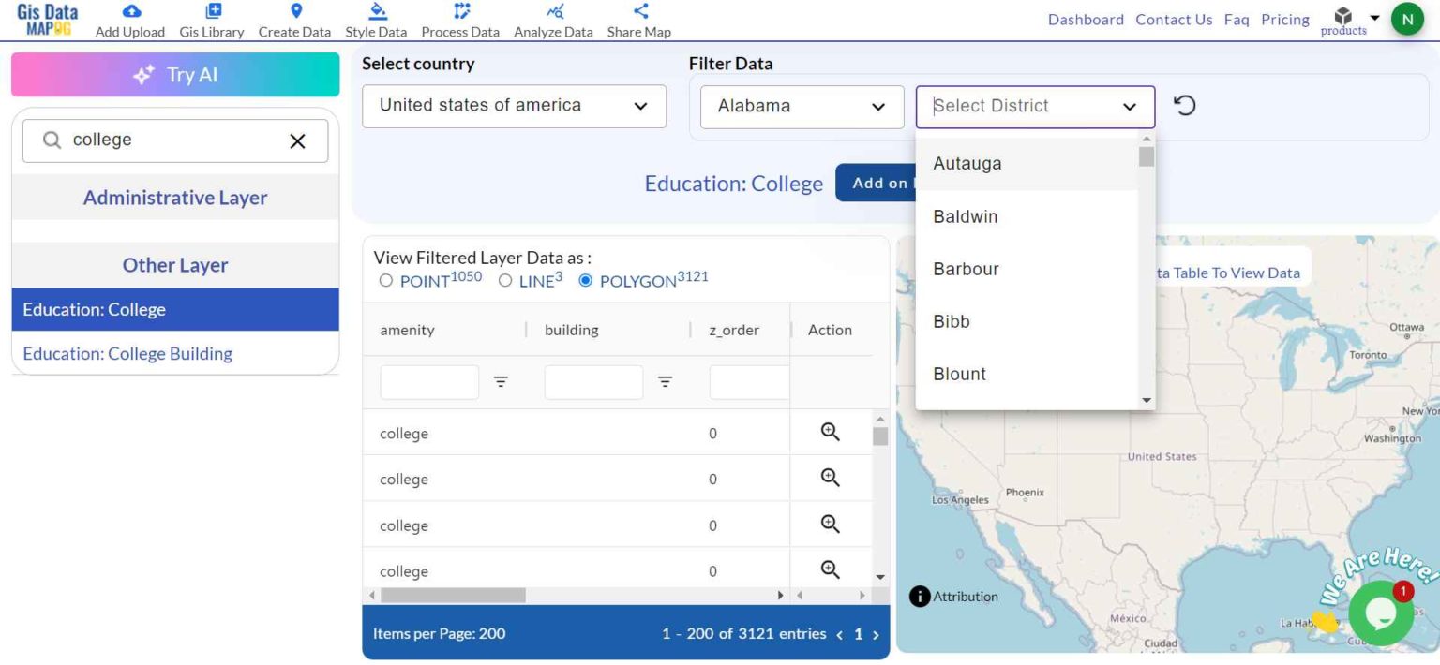Open the Faq page

[1236, 19]
